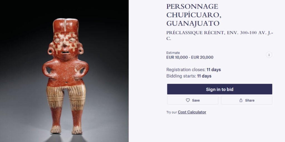The height and width of the screenshot is (142, 285).
Task: Open the Cost Calculator link
Action: pyautogui.click(x=192, y=112)
